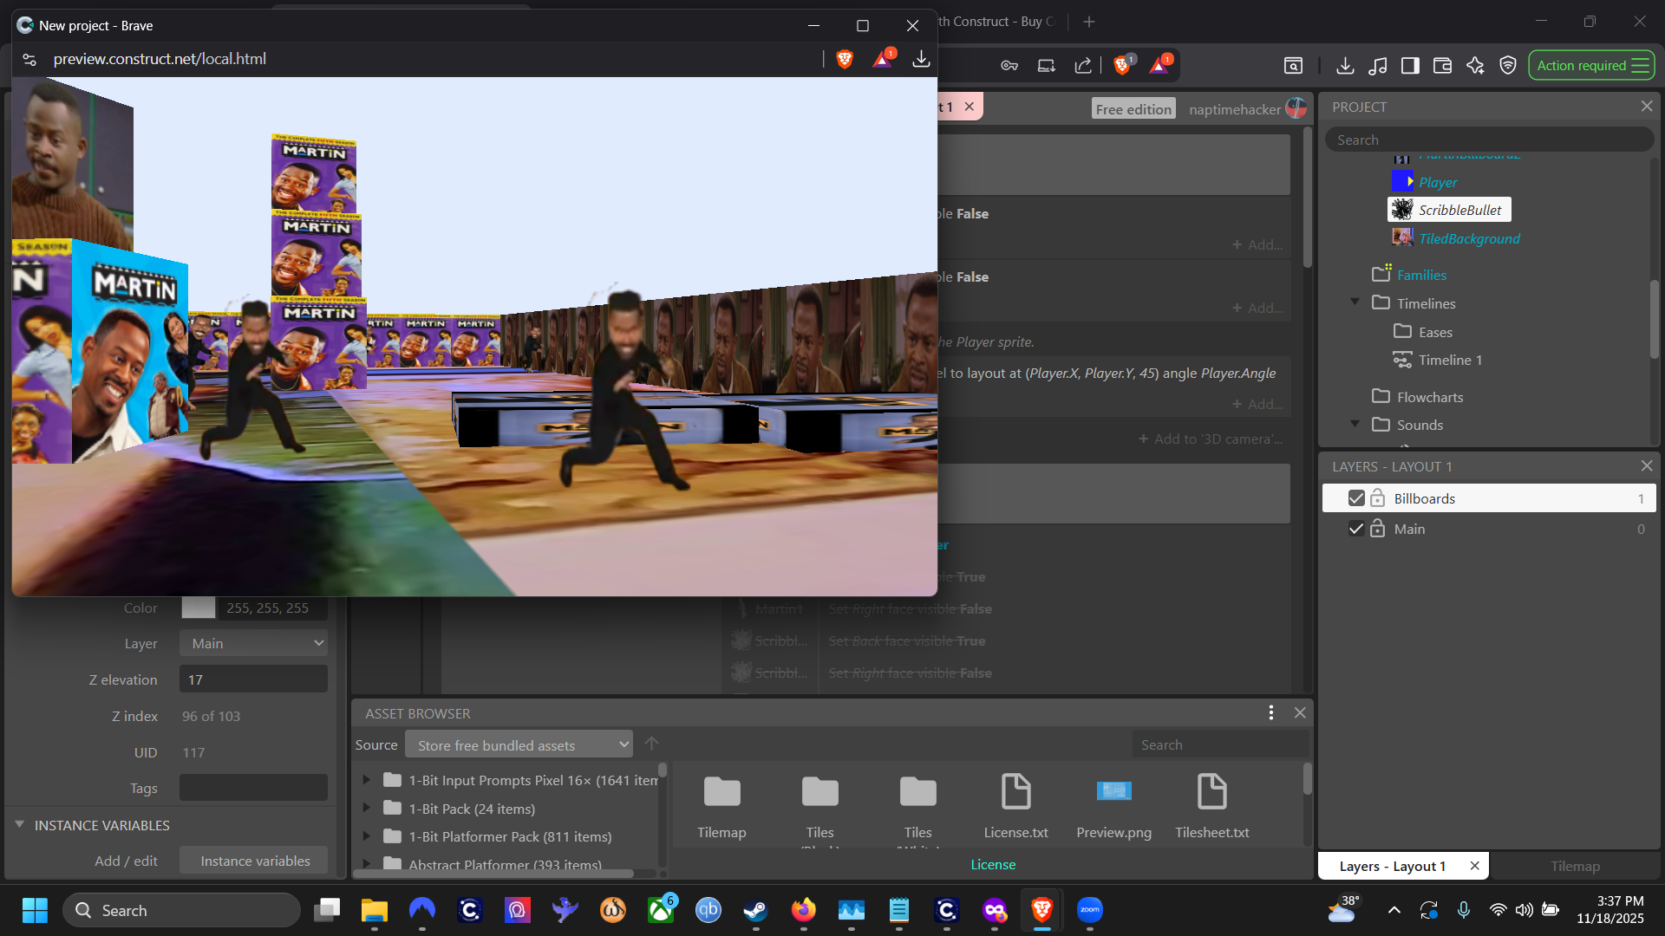Image resolution: width=1665 pixels, height=936 pixels.
Task: Toggle visibility checkbox of Main layer
Action: [1356, 529]
